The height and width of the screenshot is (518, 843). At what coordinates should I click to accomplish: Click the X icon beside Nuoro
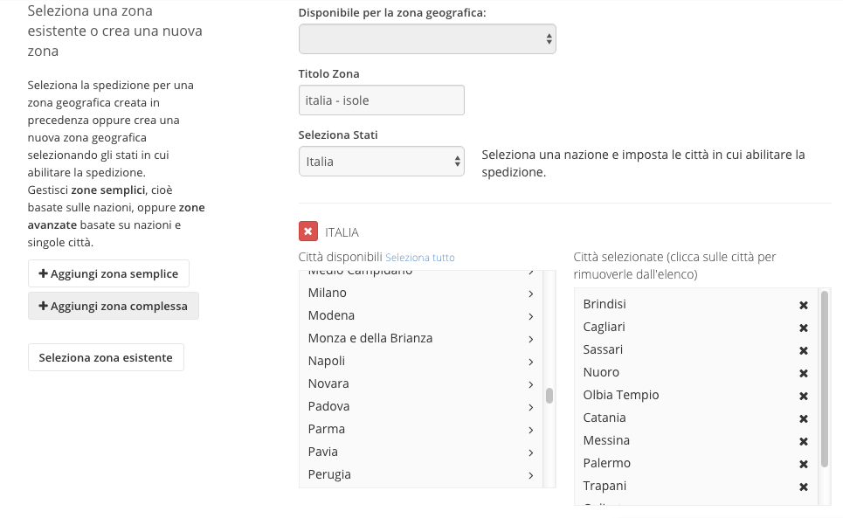coord(804,373)
